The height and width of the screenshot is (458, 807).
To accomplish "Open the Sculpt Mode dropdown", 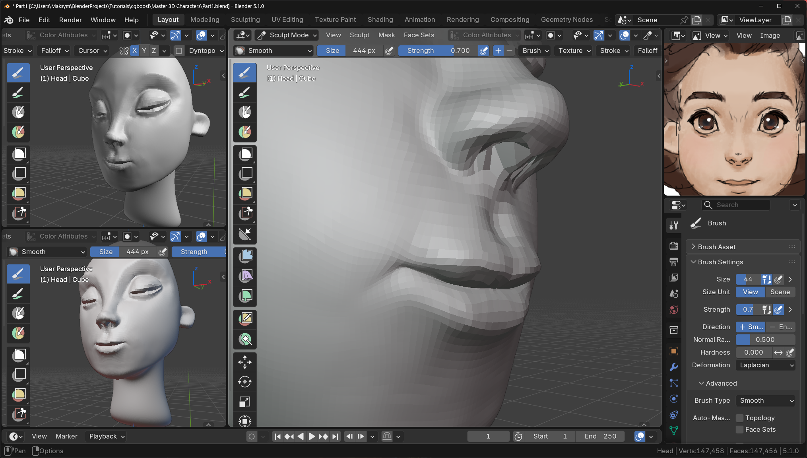I will 287,35.
